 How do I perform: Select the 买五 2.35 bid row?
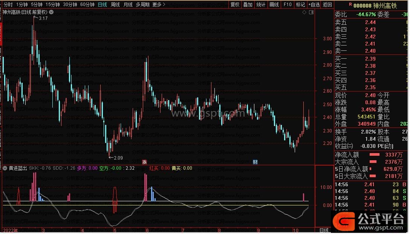coord(371,87)
